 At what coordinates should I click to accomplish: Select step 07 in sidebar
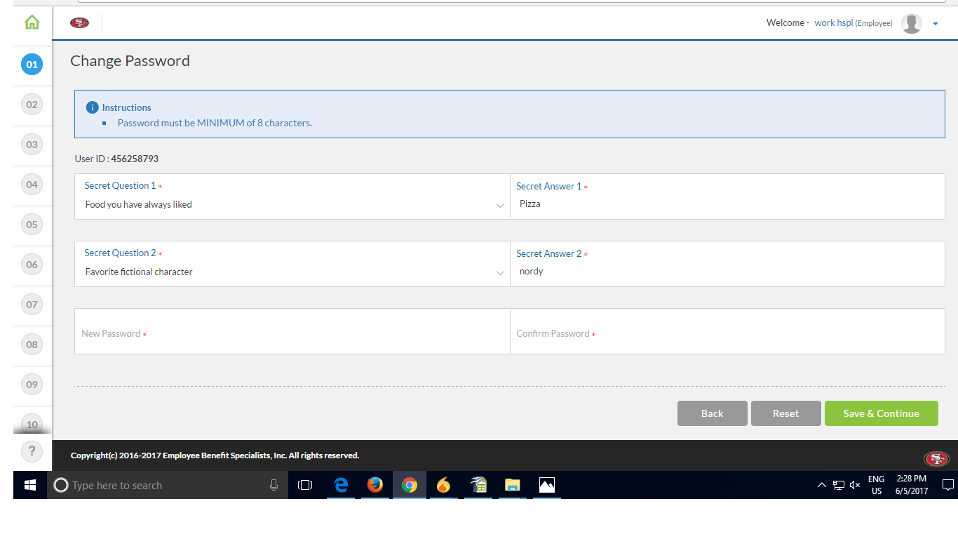click(32, 305)
